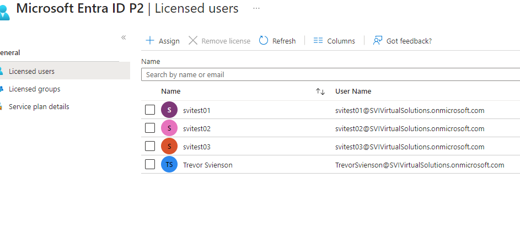
Task: Click the Columns list icon
Action: 318,40
